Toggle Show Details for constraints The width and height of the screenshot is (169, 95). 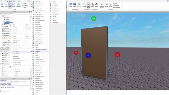tap(88, 5)
